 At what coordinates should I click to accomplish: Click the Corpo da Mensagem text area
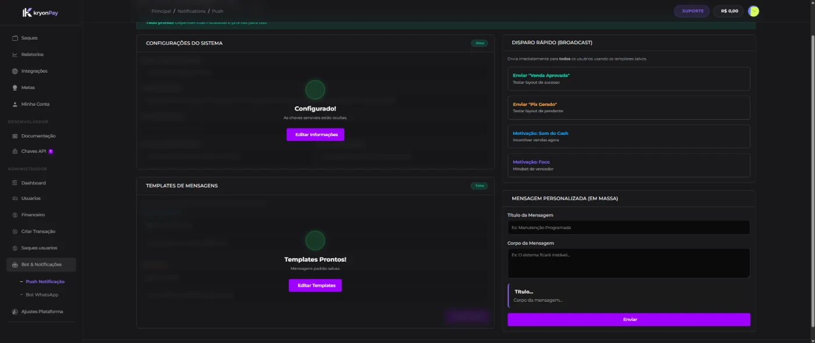[629, 263]
